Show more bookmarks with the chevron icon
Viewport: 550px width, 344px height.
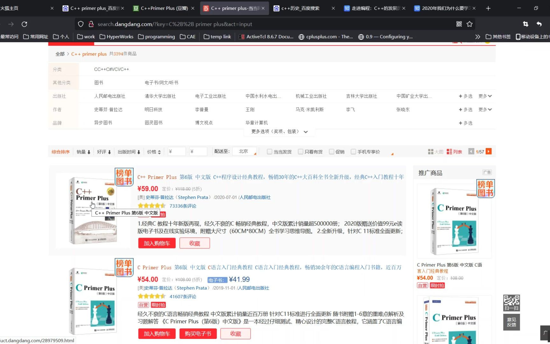click(x=477, y=37)
